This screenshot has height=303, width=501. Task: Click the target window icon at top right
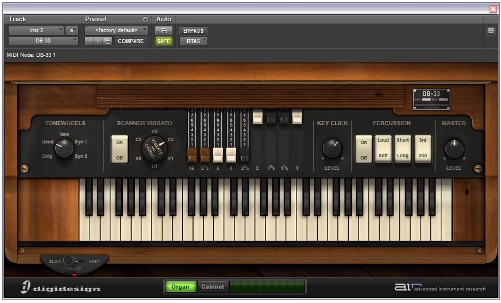(491, 30)
